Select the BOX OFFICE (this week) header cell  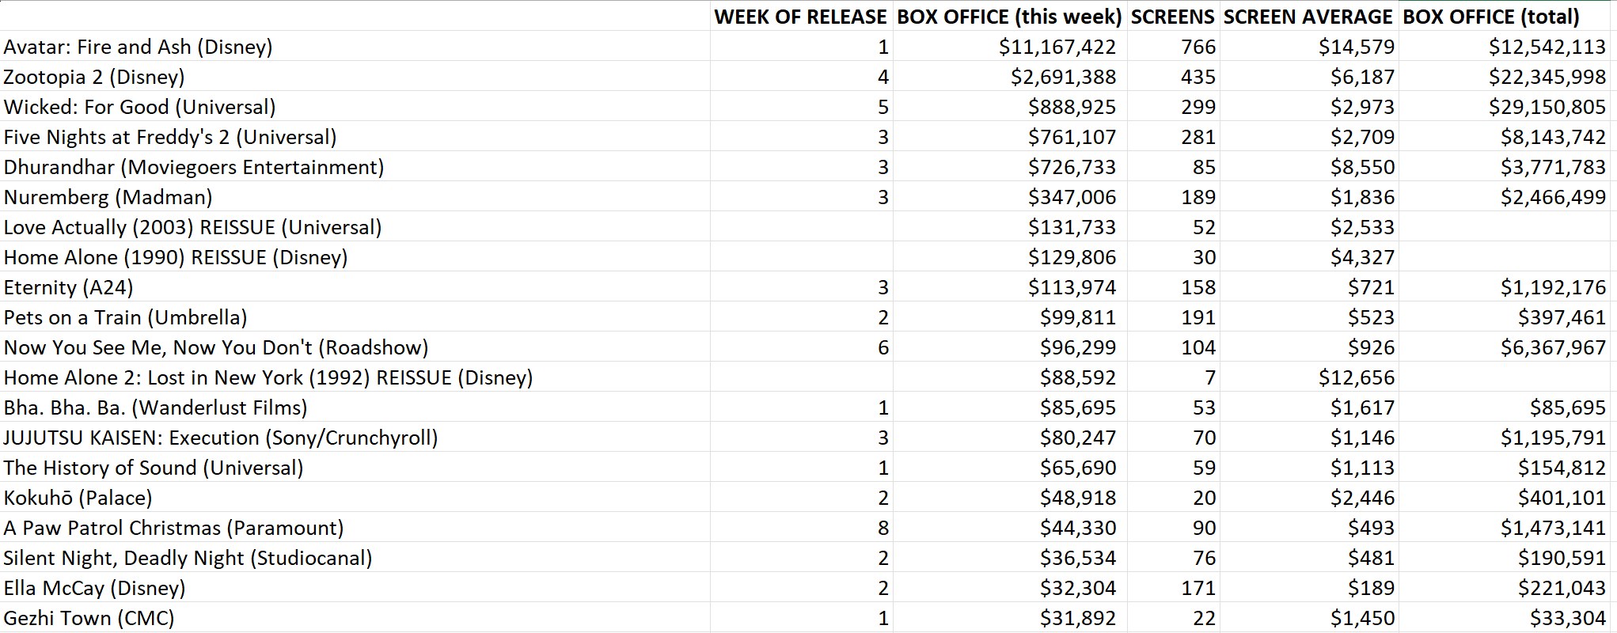point(1009,17)
